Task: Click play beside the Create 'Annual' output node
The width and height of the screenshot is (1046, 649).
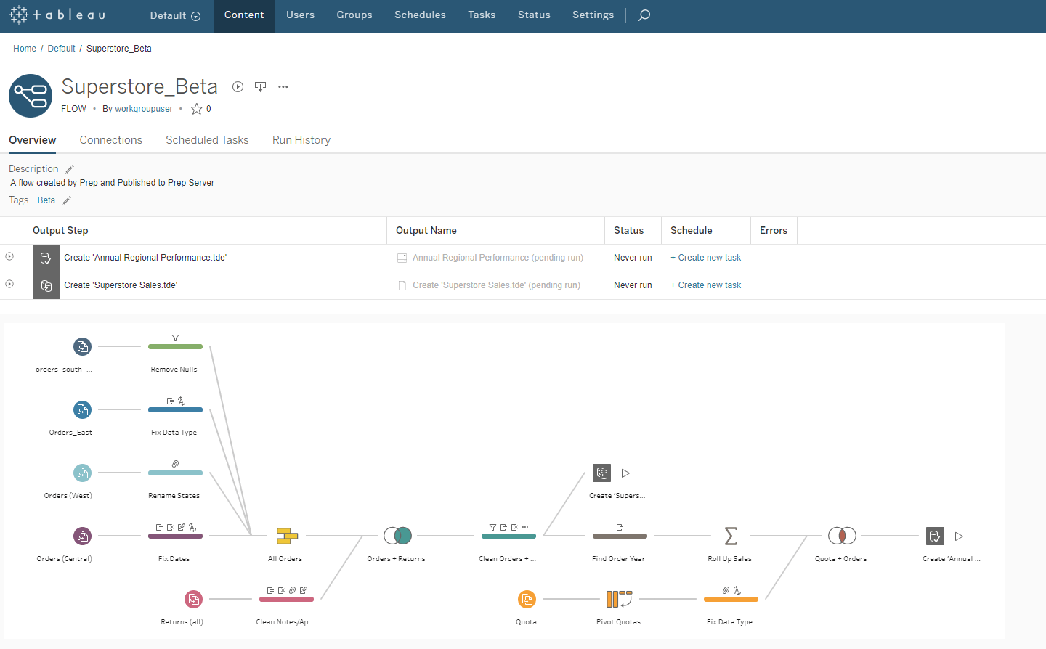Action: (x=959, y=536)
